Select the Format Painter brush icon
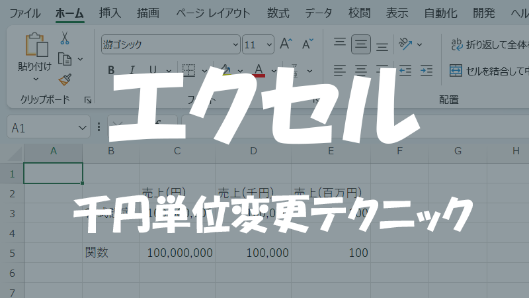529x298 pixels. coord(65,79)
